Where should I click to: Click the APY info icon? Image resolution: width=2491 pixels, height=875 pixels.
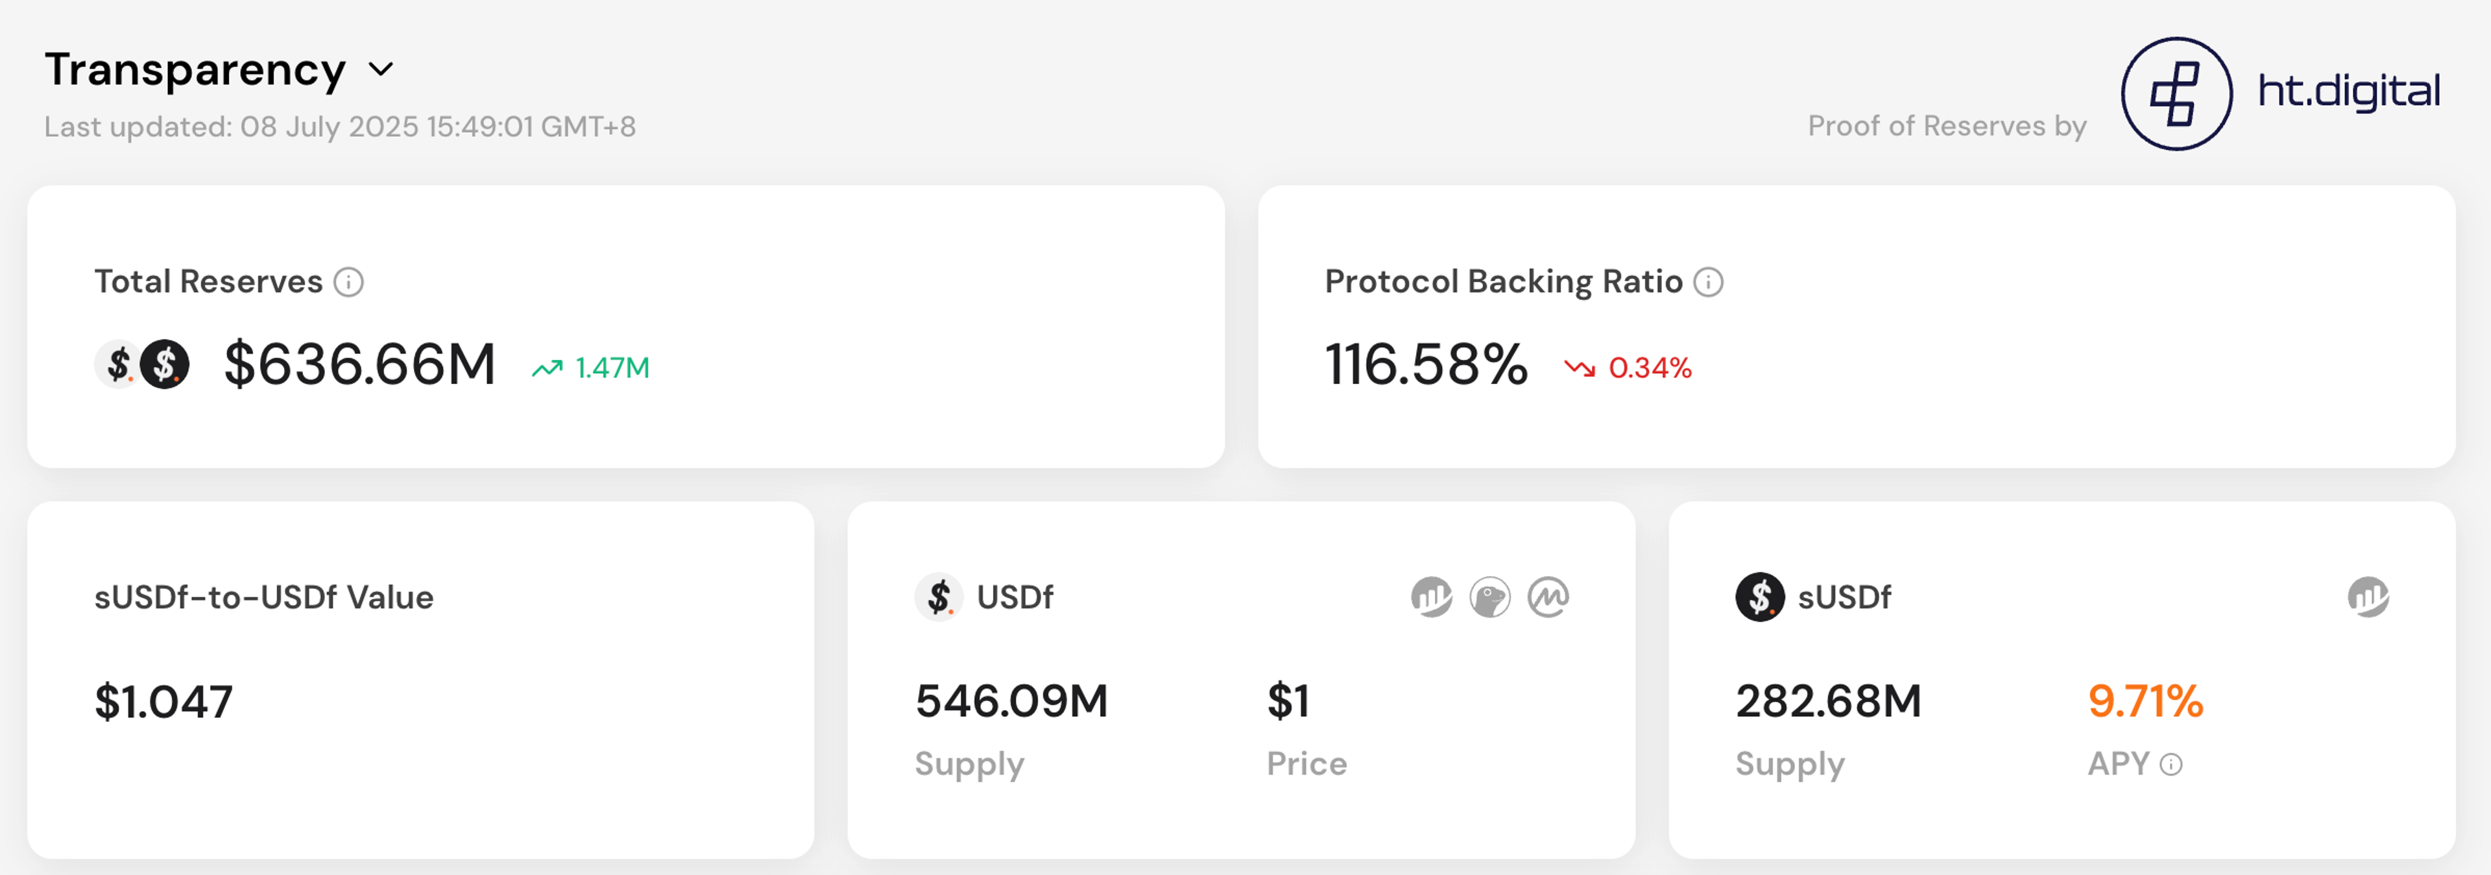[x=2171, y=765]
